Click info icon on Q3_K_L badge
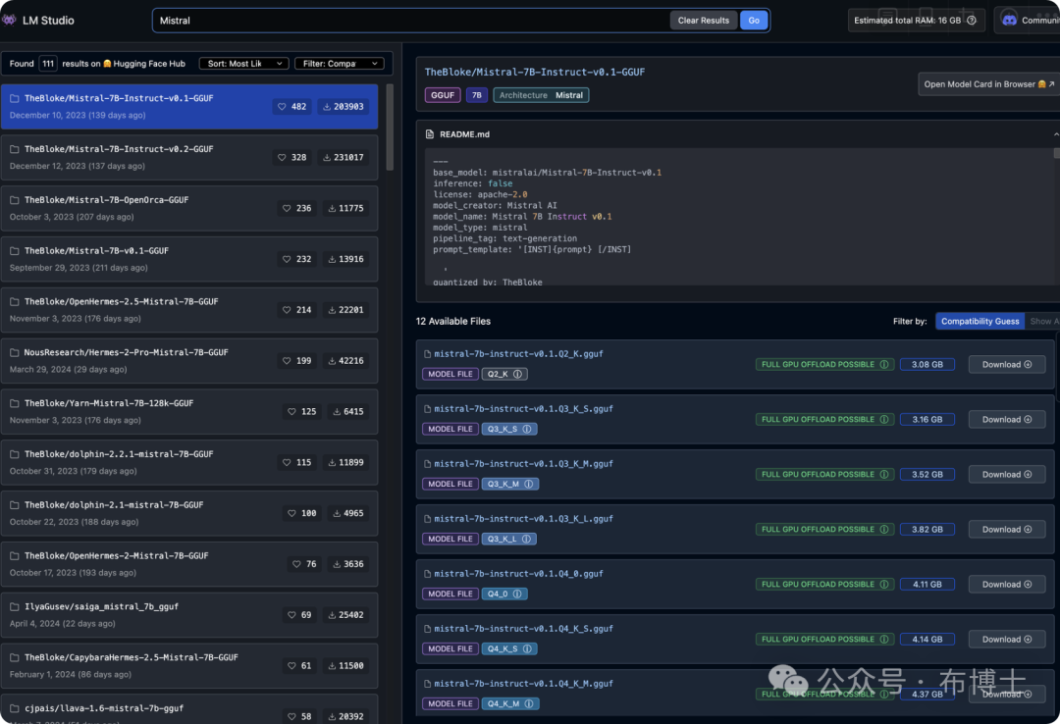1060x724 pixels. [526, 539]
